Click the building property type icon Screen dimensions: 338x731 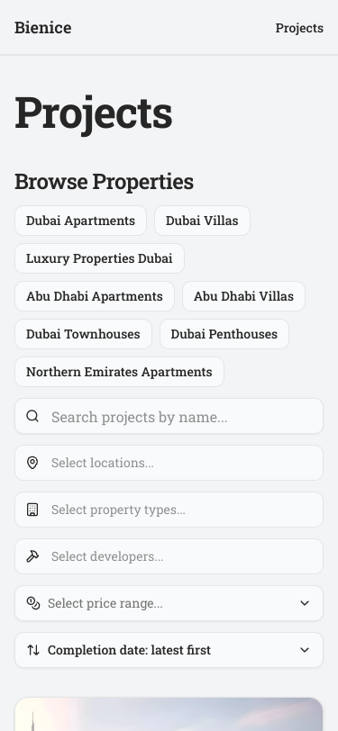click(32, 510)
